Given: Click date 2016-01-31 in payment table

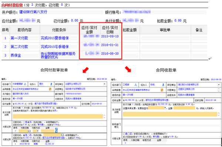Looking at the screenshot, I should pyautogui.click(x=110, y=45).
